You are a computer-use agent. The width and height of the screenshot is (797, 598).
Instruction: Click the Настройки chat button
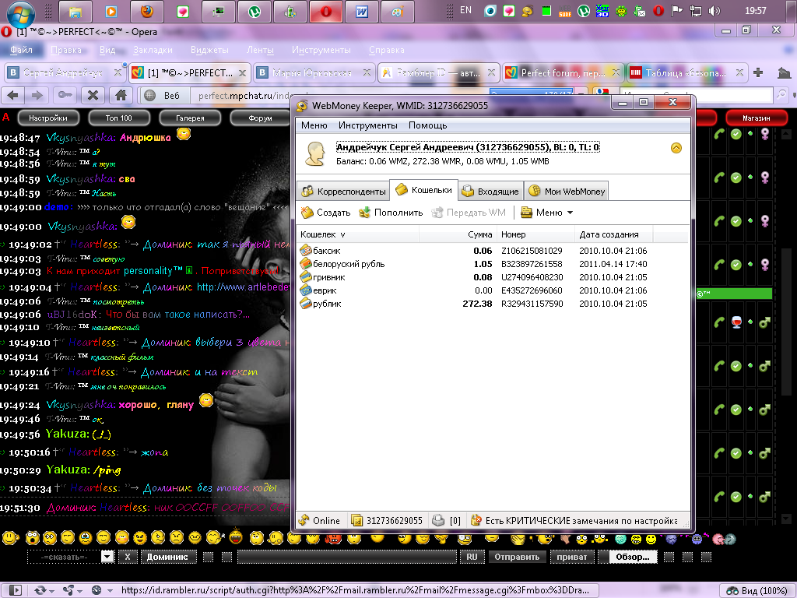coord(47,118)
